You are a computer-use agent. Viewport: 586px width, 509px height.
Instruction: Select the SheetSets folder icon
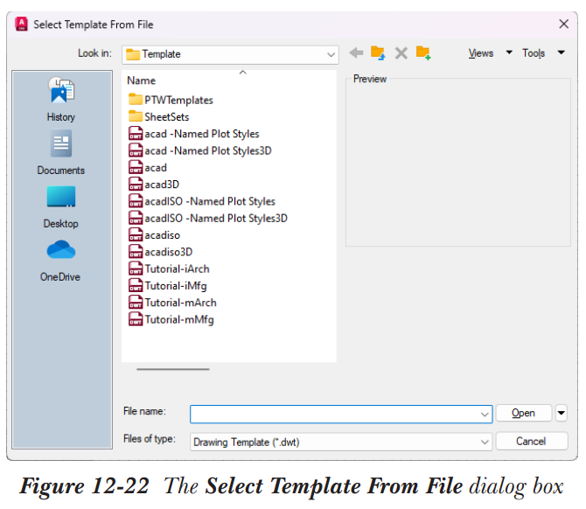pos(136,116)
